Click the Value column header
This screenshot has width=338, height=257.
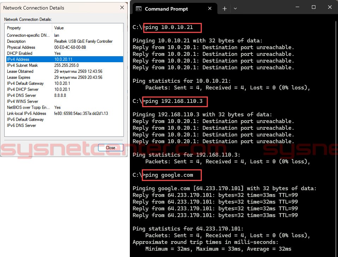click(x=87, y=28)
